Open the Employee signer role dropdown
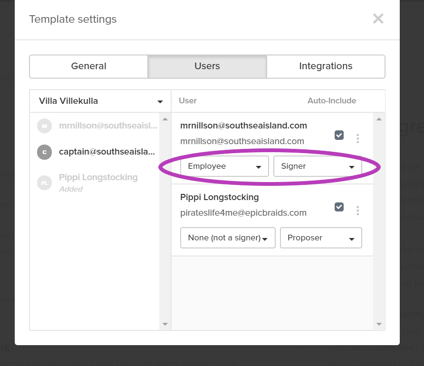Viewport: 424px width, 366px height. [x=224, y=166]
